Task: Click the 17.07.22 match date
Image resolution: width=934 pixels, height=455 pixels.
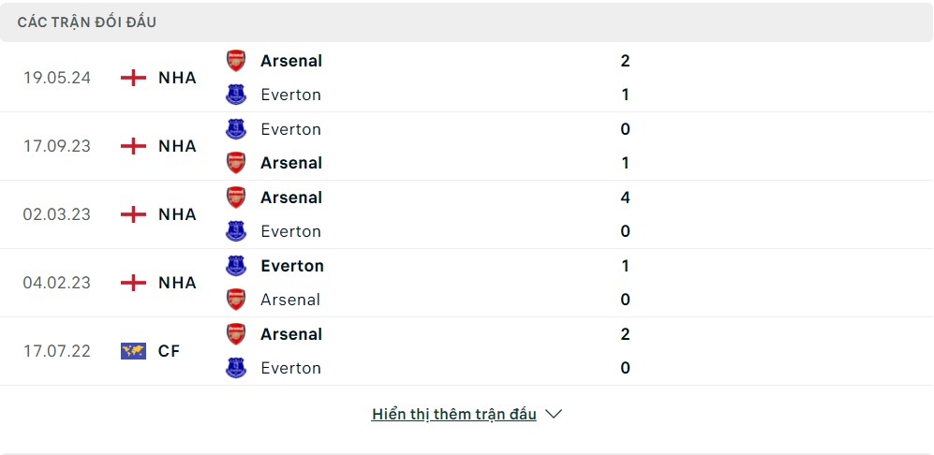Action: [57, 351]
